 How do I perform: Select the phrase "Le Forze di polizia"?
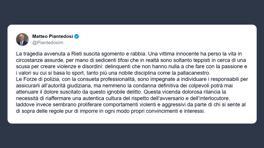[x=36, y=79]
